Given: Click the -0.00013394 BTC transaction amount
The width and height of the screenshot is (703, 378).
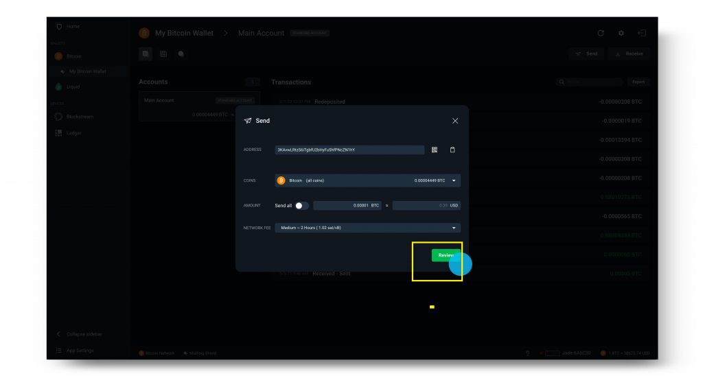Looking at the screenshot, I should [x=620, y=140].
